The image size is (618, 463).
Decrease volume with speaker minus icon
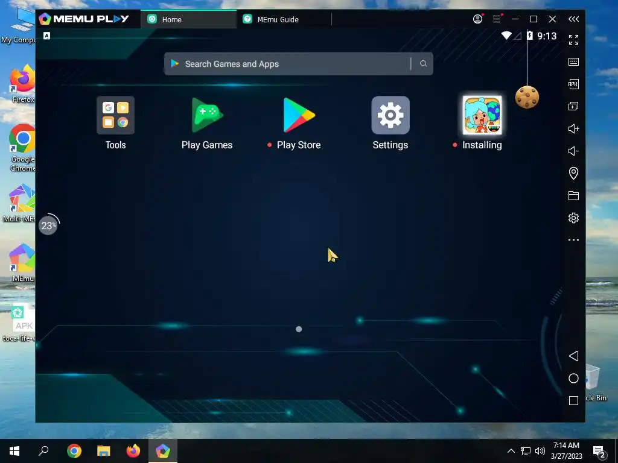(573, 151)
